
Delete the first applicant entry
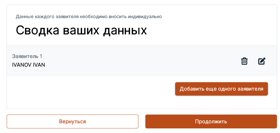point(244,61)
